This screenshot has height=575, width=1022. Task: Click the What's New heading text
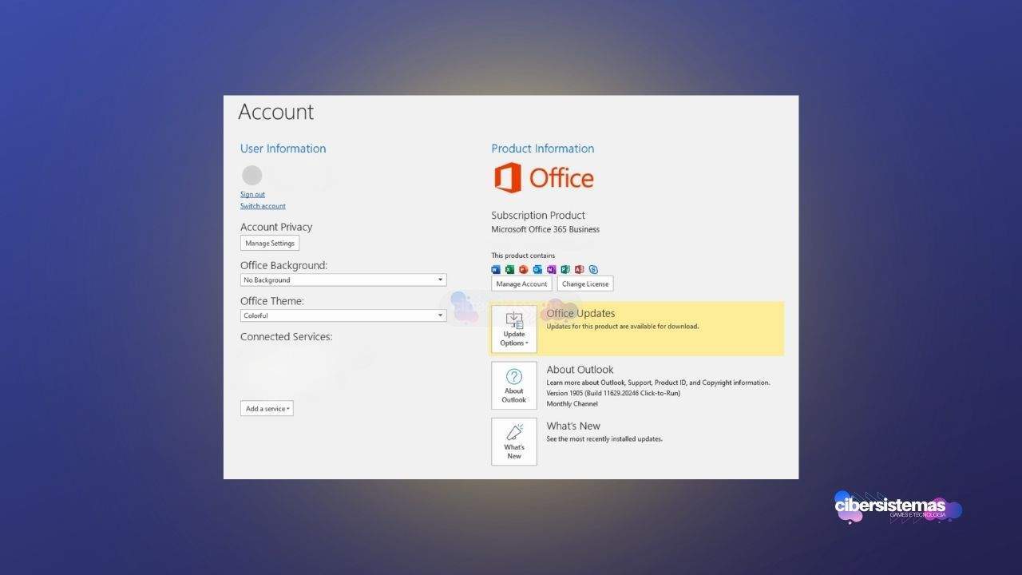click(x=573, y=426)
